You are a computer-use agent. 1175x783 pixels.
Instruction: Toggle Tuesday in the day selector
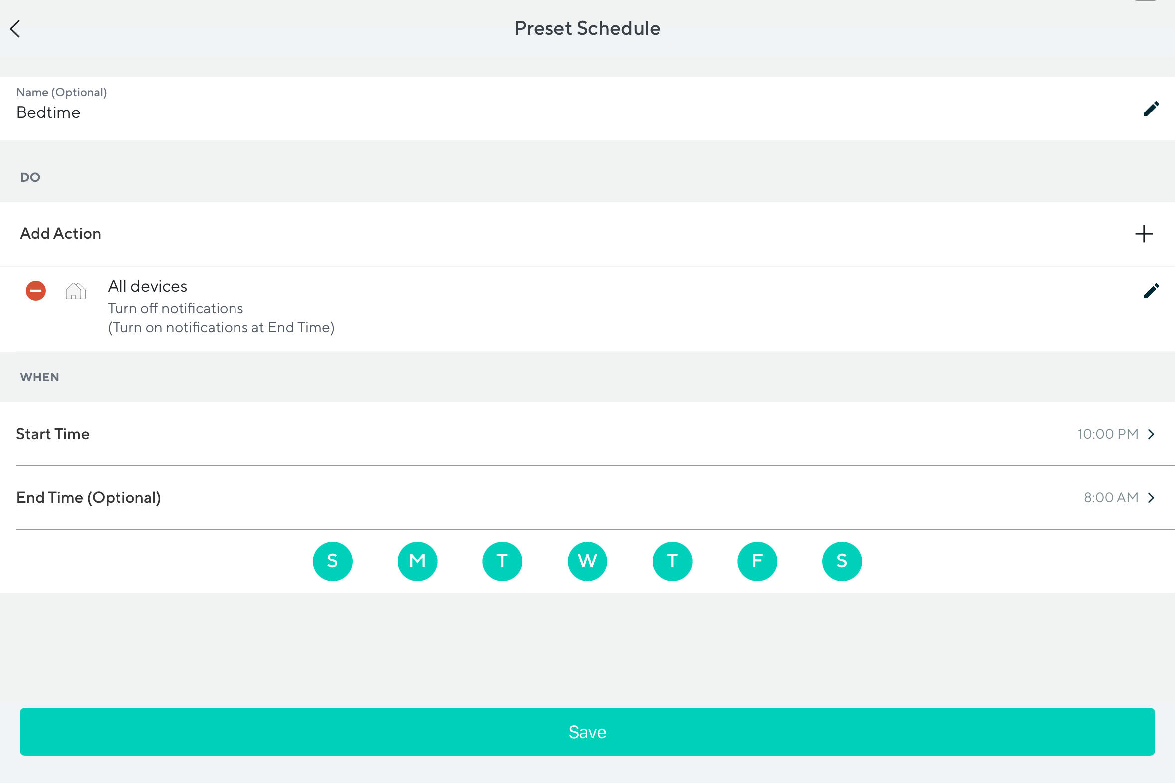click(502, 561)
